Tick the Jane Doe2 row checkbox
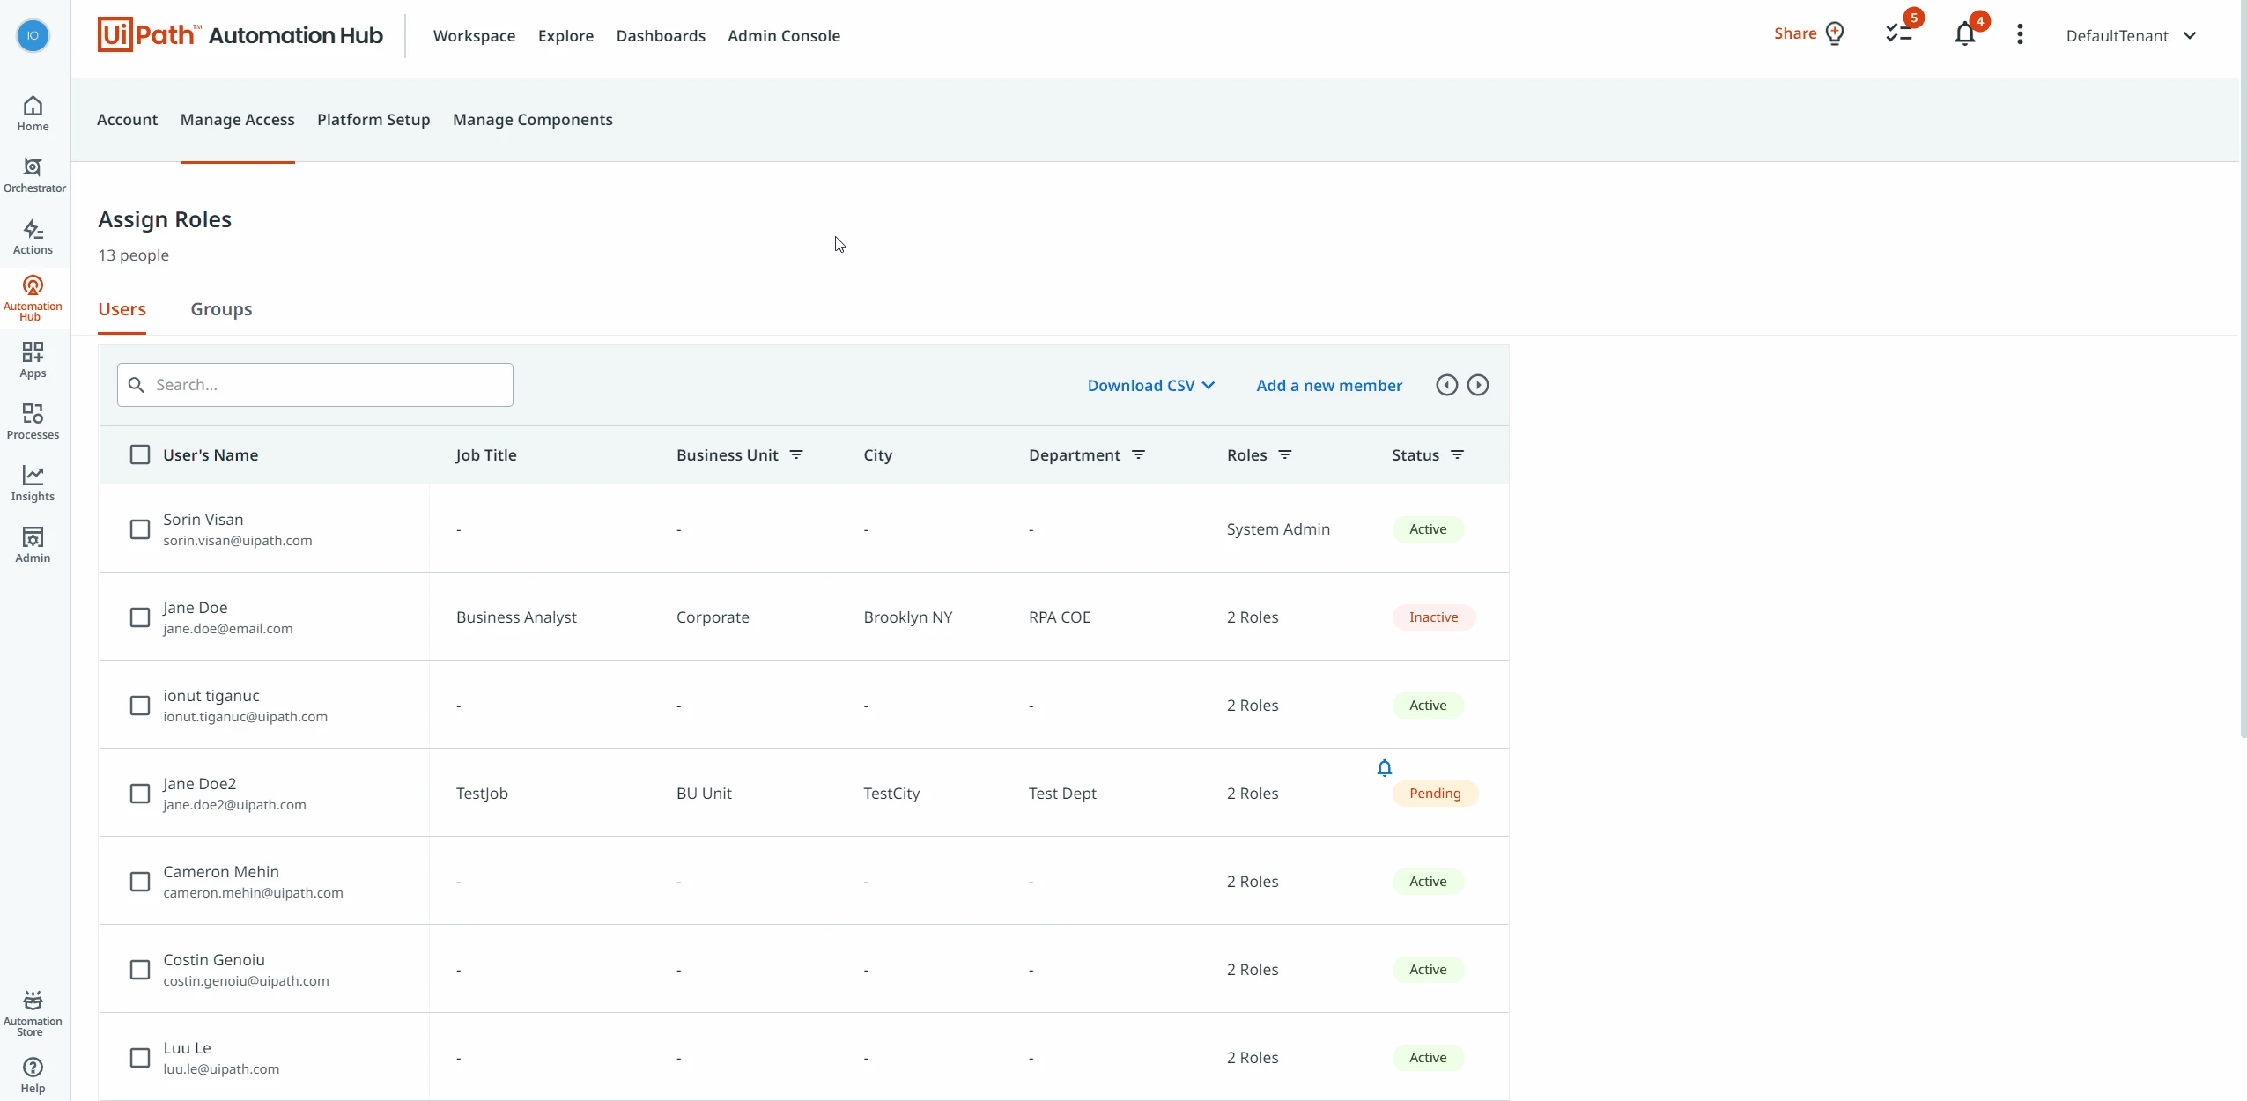The image size is (2247, 1101). pos(140,794)
